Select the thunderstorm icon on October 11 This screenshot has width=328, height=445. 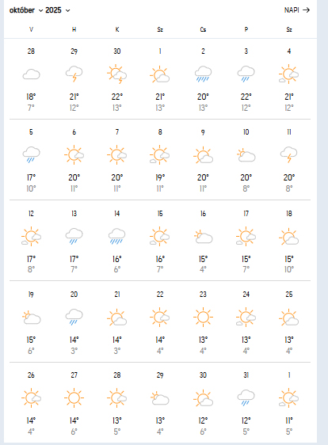[289, 154]
